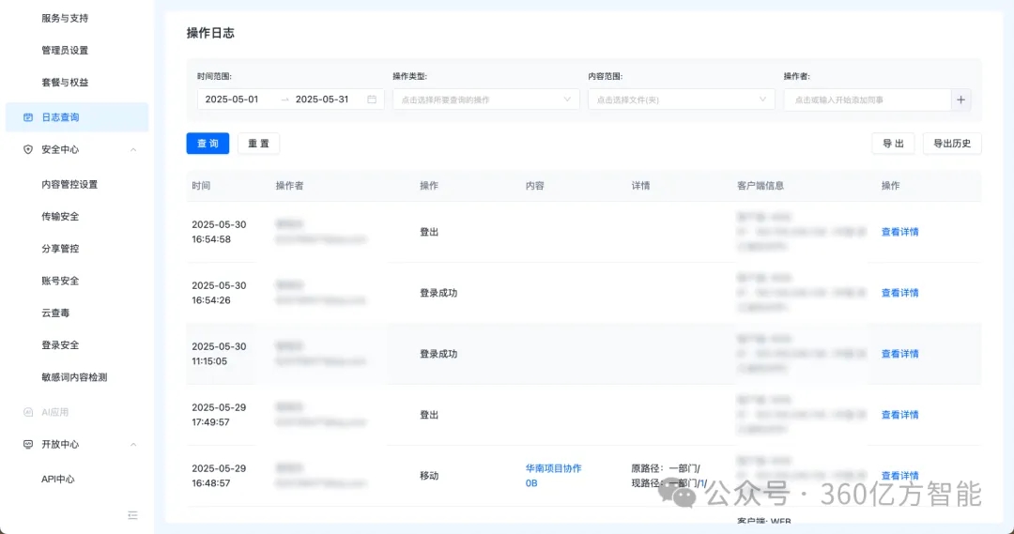Click the AI应用 icon
Image resolution: width=1014 pixels, height=534 pixels.
[28, 412]
